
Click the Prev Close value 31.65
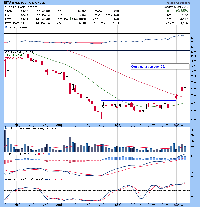pyautogui.click(x=24, y=23)
